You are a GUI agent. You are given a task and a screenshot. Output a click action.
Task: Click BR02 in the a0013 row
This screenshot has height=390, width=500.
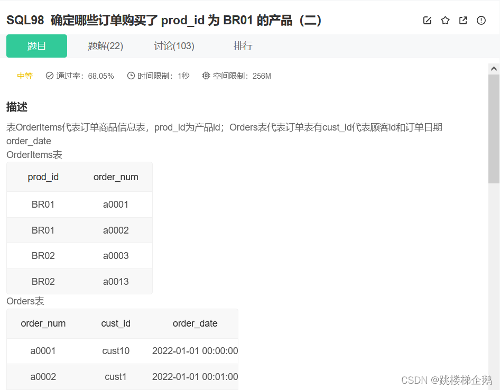pos(43,282)
